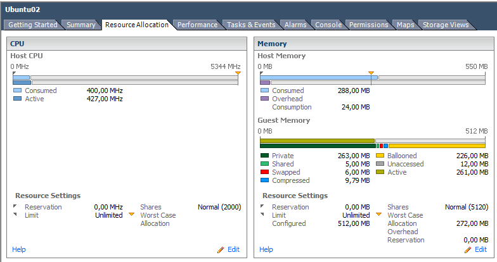Click pencil icon beside Memory Edit
The height and width of the screenshot is (262, 497).
[468, 250]
